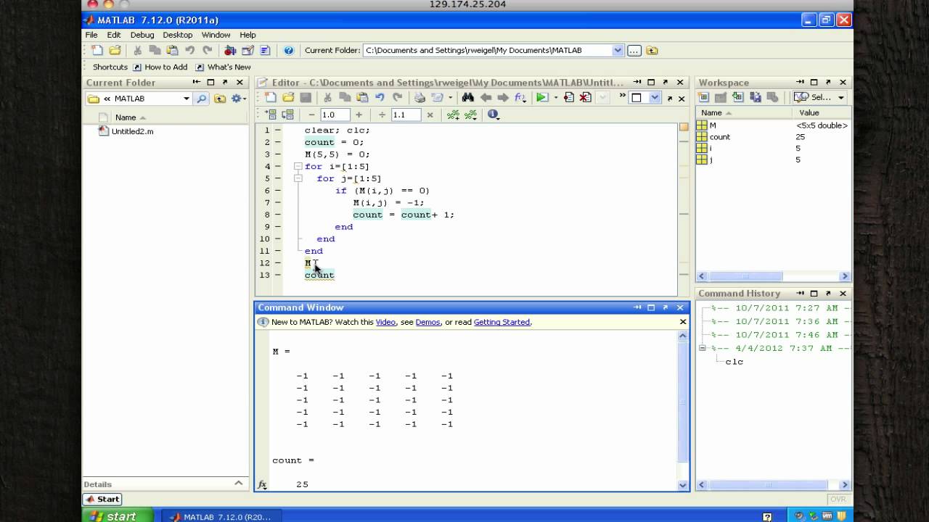Set or clear breakpoint icon
Screen dimensions: 929x522
[568, 98]
